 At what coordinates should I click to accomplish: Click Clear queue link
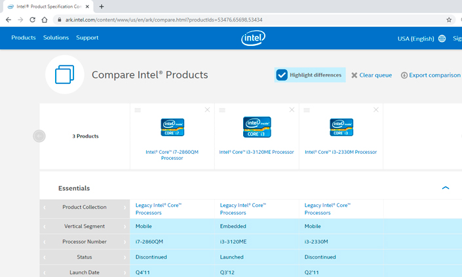click(x=372, y=75)
